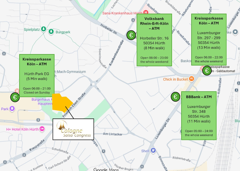Open the Chick in Bucket restaurant pin
The image size is (240, 171).
191,79
